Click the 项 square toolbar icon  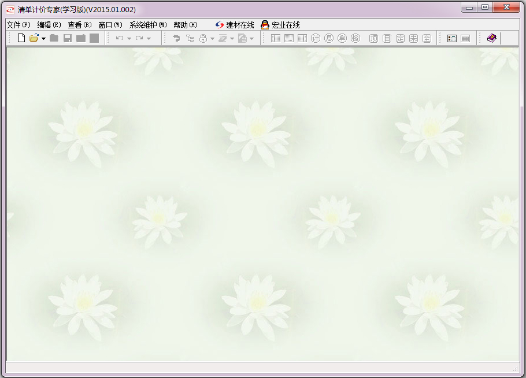tap(373, 38)
